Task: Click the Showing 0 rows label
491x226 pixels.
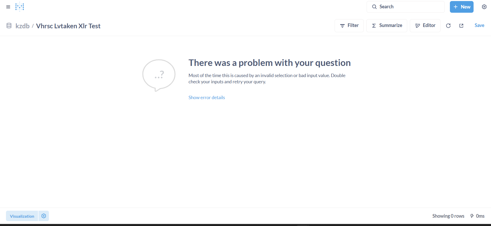Action: (x=448, y=216)
